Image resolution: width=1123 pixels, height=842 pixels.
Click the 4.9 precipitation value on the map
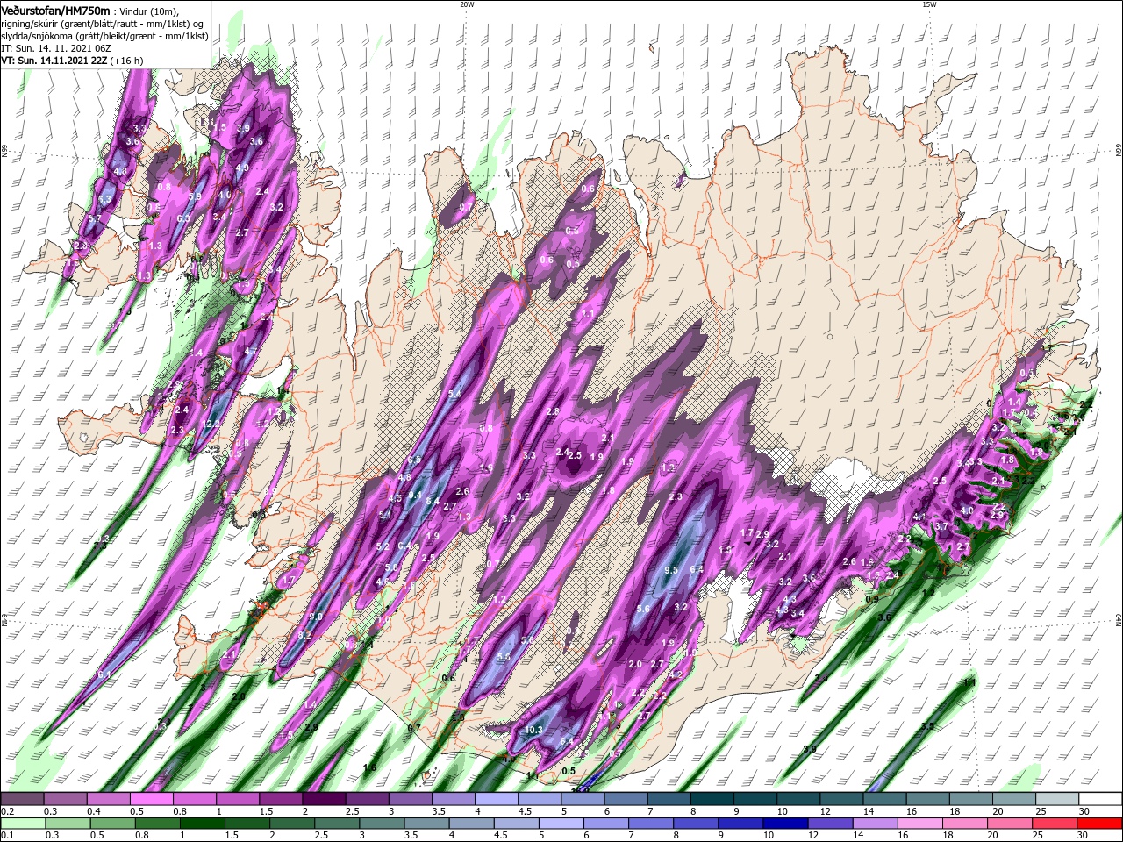pos(242,168)
